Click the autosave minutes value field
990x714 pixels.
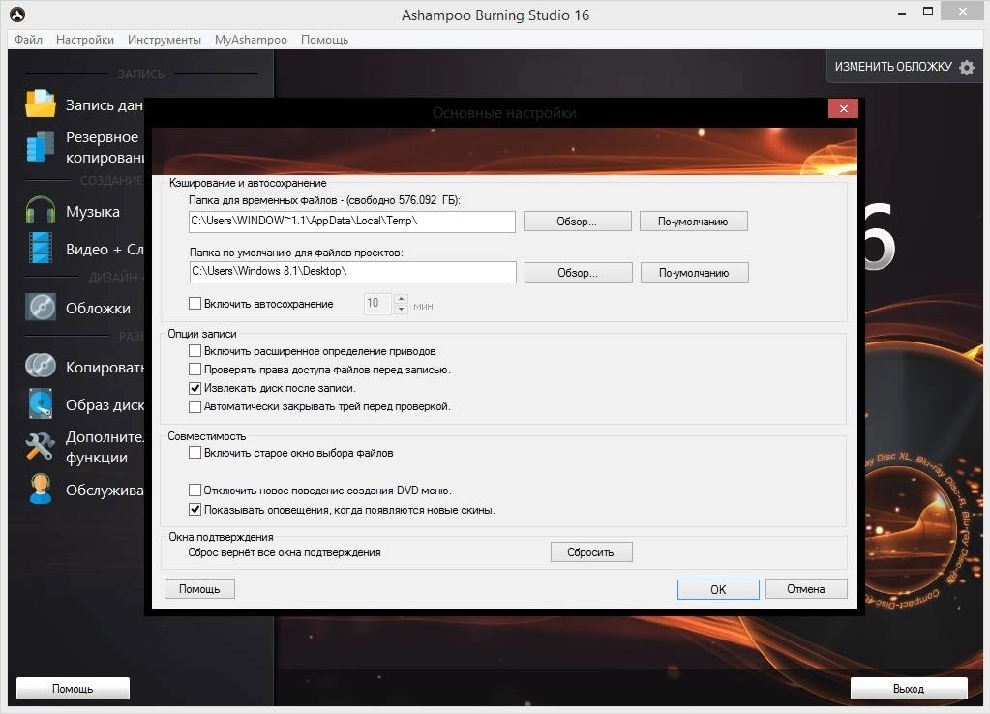click(378, 304)
